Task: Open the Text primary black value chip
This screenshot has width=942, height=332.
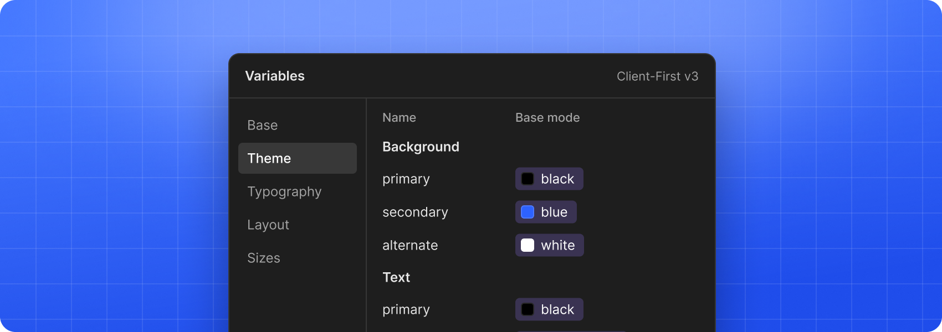Action: (x=549, y=309)
